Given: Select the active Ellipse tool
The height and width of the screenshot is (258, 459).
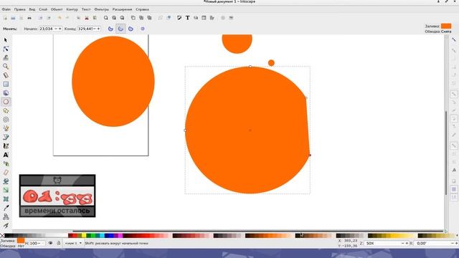Looking at the screenshot, I should pyautogui.click(x=6, y=102).
